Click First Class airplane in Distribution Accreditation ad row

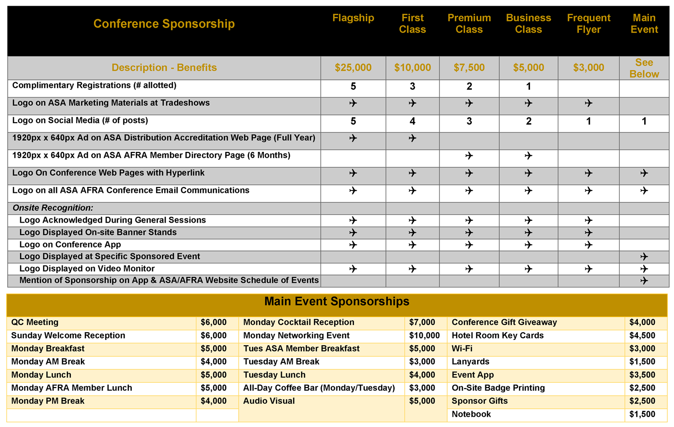pyautogui.click(x=412, y=138)
